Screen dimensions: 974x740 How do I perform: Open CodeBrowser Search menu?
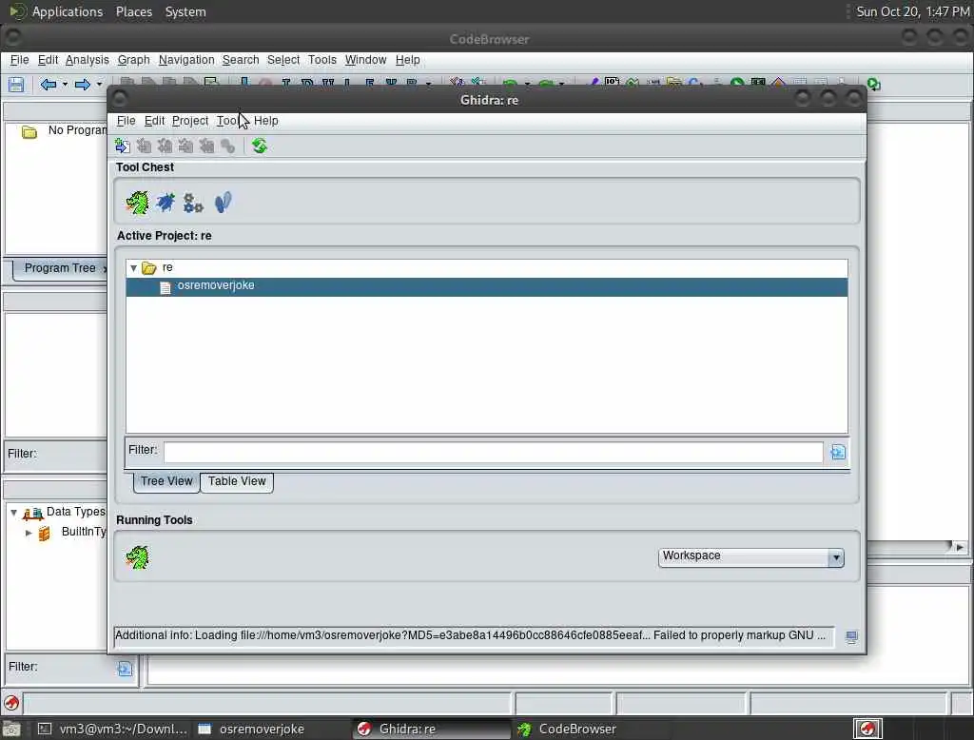click(x=241, y=60)
